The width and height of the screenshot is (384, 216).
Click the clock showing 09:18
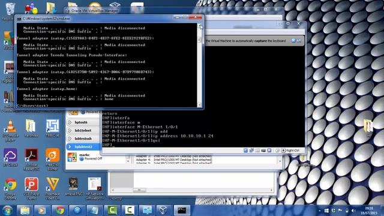tap(369, 211)
